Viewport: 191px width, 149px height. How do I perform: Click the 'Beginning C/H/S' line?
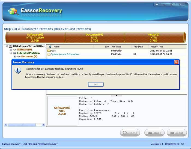[107, 113]
